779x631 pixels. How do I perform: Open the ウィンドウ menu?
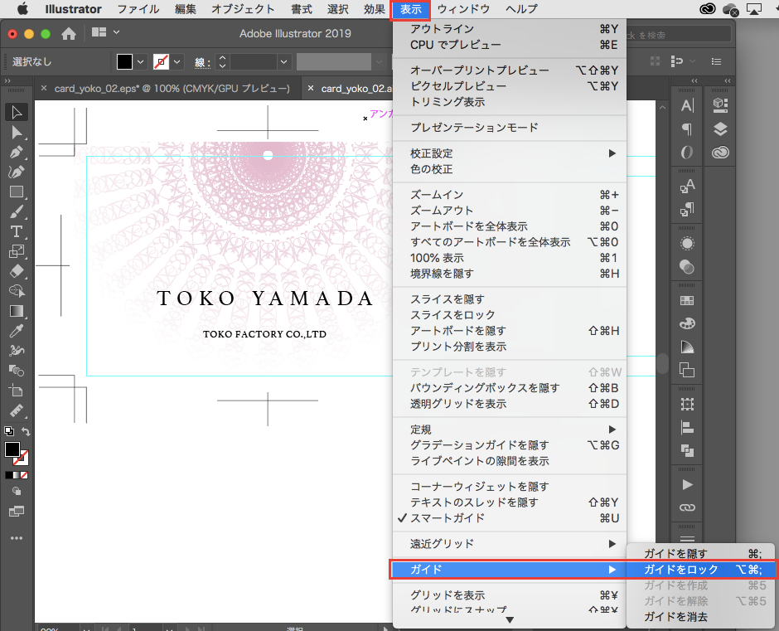pyautogui.click(x=463, y=9)
